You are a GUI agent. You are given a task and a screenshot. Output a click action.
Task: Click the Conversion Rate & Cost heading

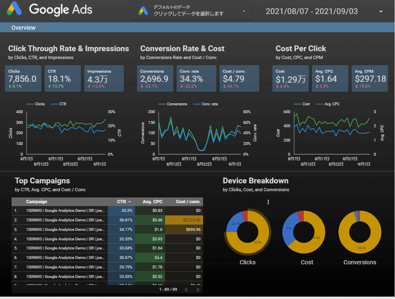pyautogui.click(x=182, y=48)
